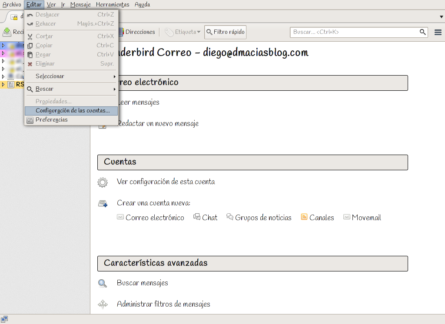Click the Direcciones address book icon
Image resolution: width=445 pixels, height=324 pixels.
[x=121, y=32]
